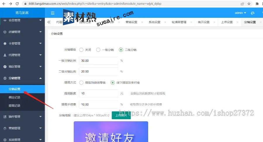Open the browser extensions puzzle icon

click(257, 4)
